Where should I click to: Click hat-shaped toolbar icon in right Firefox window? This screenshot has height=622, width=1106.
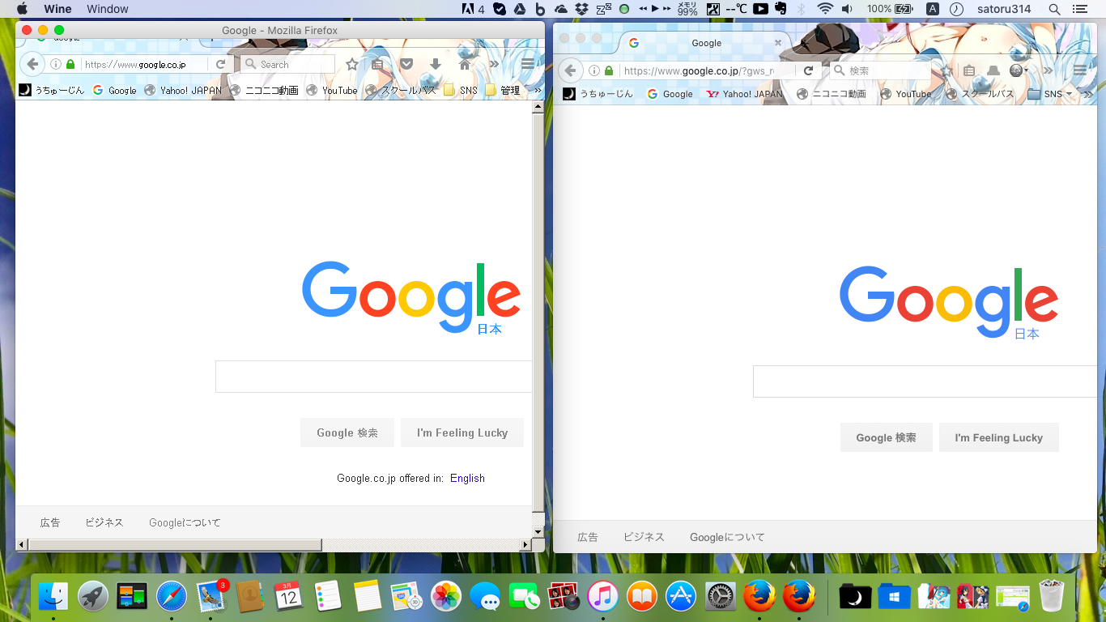(x=992, y=70)
